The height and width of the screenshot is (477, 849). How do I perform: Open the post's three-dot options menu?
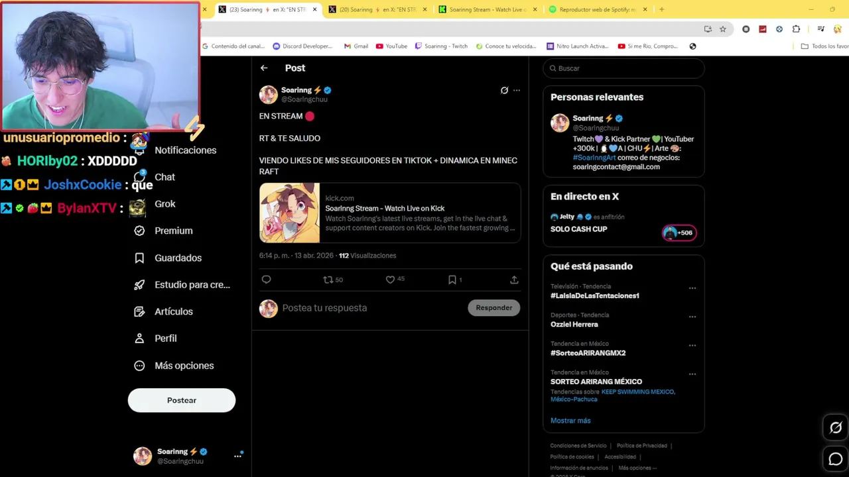[x=517, y=90]
